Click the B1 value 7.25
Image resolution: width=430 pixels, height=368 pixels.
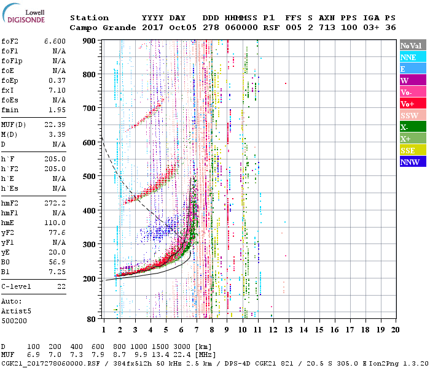coord(57,272)
